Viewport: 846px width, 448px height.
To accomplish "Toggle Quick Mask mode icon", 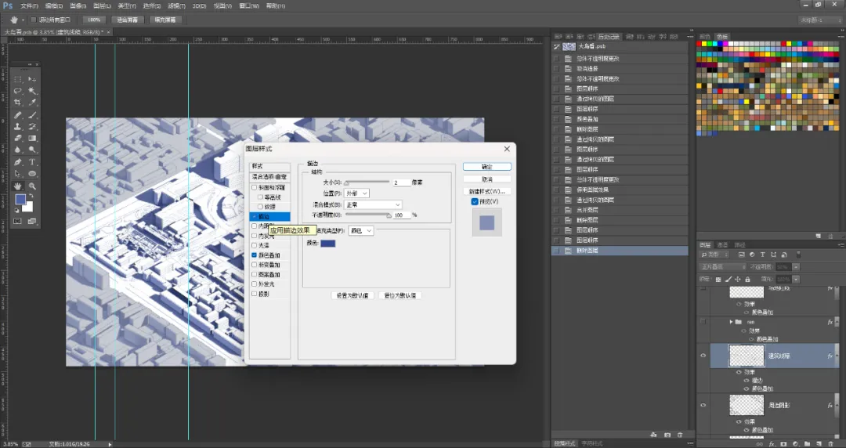I will point(18,222).
